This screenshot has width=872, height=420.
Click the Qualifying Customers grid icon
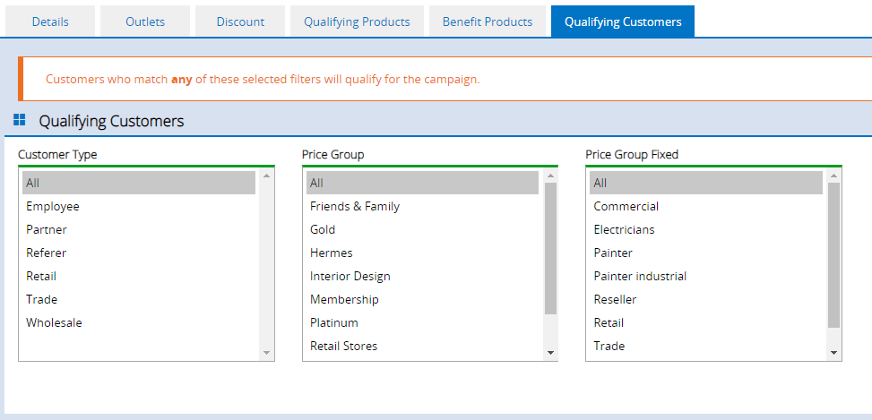tap(20, 119)
